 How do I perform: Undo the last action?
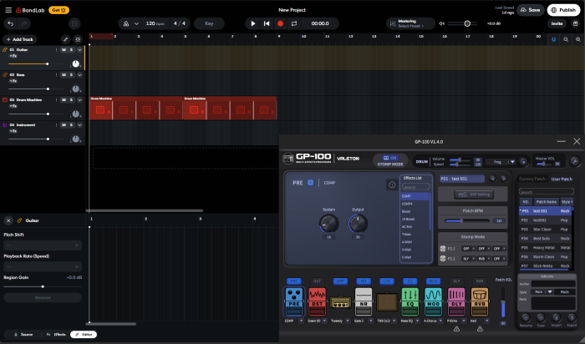pos(10,23)
